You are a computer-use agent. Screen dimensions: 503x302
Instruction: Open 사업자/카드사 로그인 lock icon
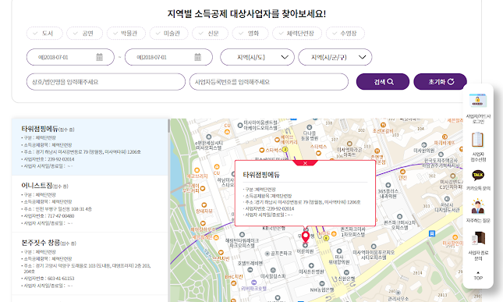click(x=478, y=101)
